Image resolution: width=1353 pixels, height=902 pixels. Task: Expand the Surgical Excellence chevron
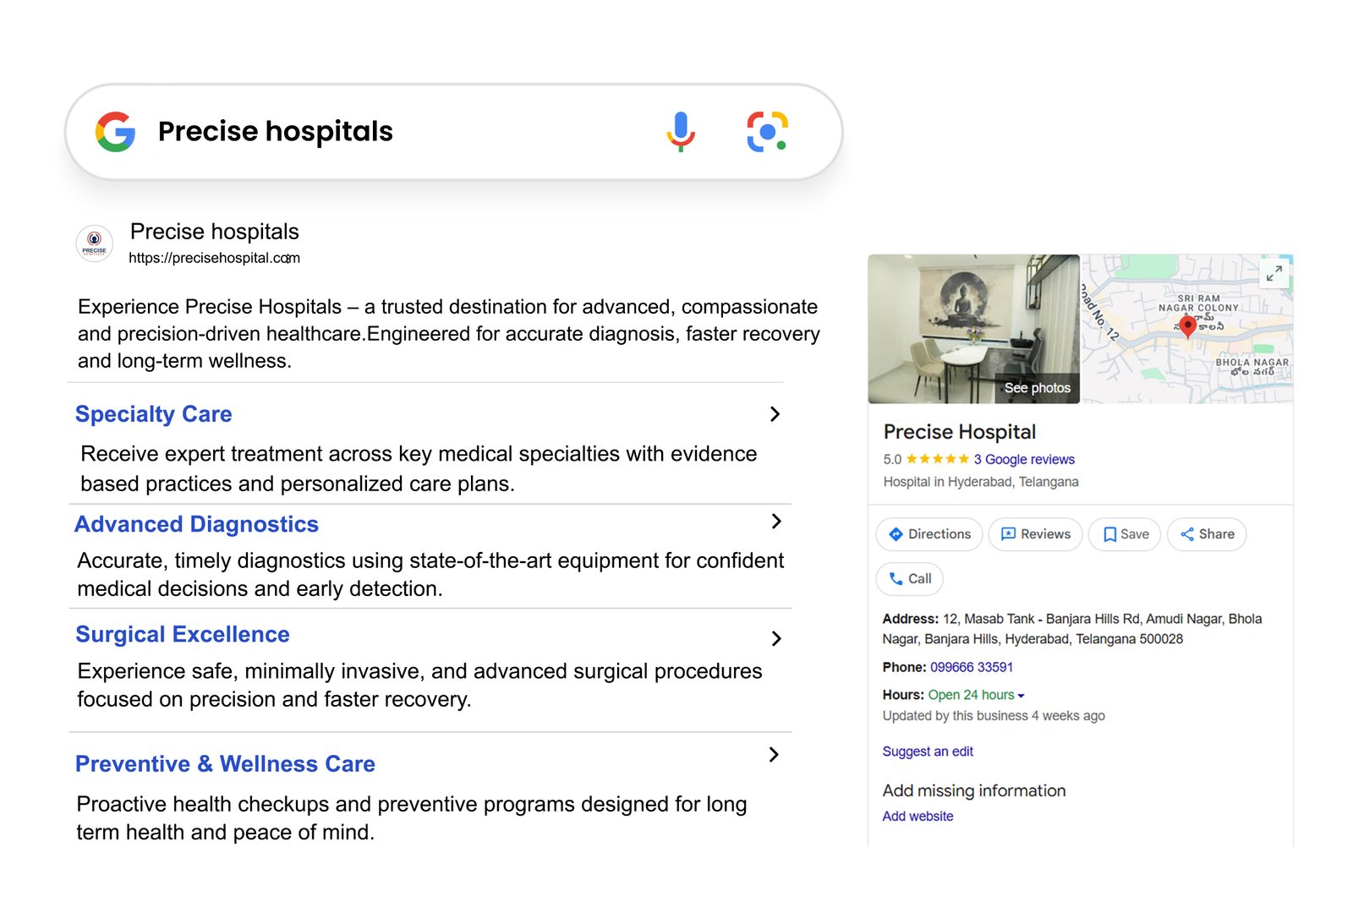pyautogui.click(x=776, y=639)
